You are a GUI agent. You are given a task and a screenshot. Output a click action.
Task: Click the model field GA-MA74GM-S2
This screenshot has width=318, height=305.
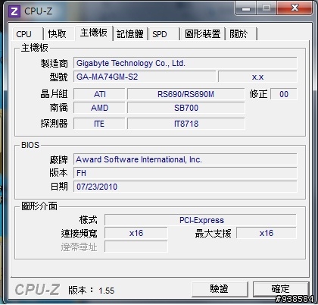[x=145, y=77]
